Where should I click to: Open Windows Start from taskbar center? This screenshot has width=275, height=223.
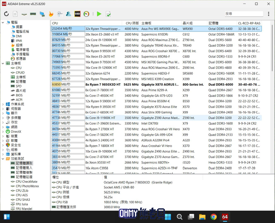pos(168,217)
